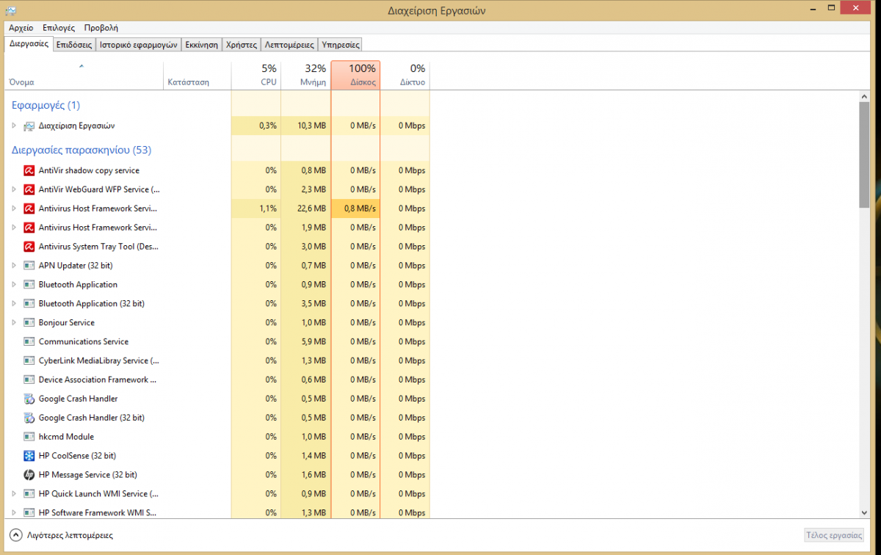This screenshot has width=881, height=555.
Task: Expand the HP Software Framework WMI row
Action: [x=14, y=512]
